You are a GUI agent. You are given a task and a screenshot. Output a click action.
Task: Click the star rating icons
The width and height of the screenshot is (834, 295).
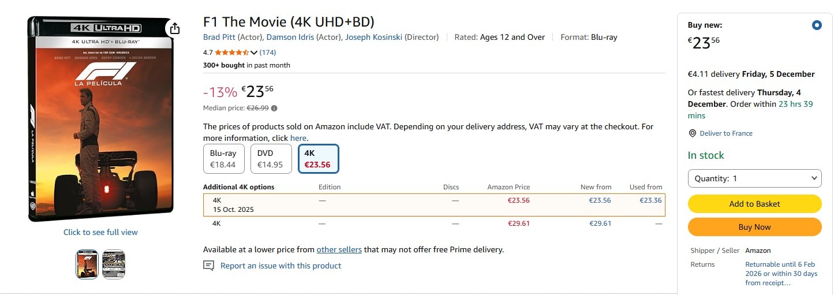pyautogui.click(x=231, y=53)
